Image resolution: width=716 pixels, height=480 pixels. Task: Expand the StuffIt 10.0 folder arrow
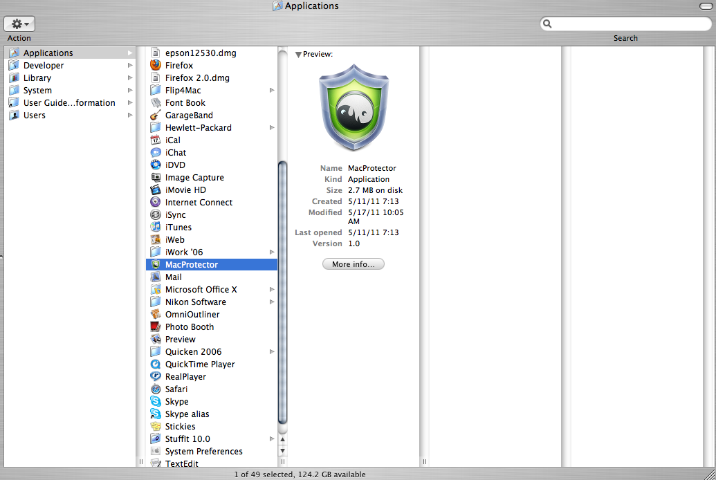(272, 439)
